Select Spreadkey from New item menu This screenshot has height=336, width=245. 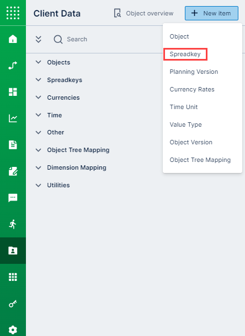185,54
